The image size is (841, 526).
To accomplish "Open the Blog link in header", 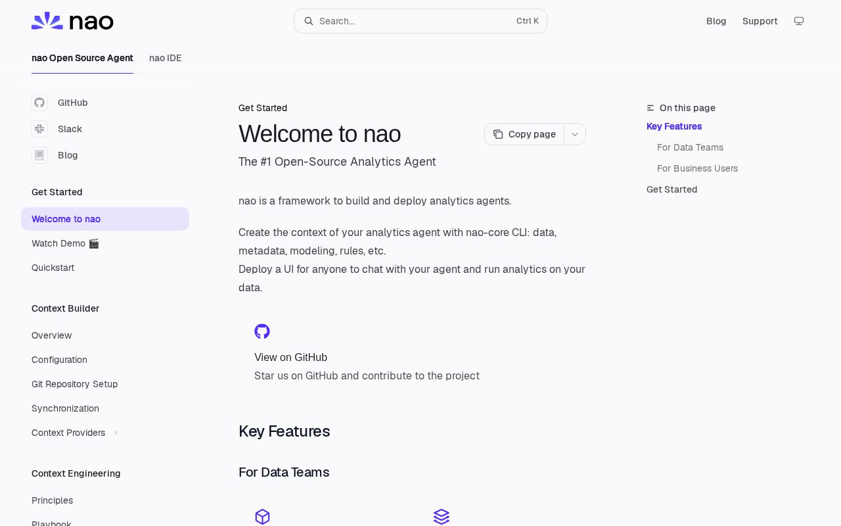I will click(x=716, y=21).
